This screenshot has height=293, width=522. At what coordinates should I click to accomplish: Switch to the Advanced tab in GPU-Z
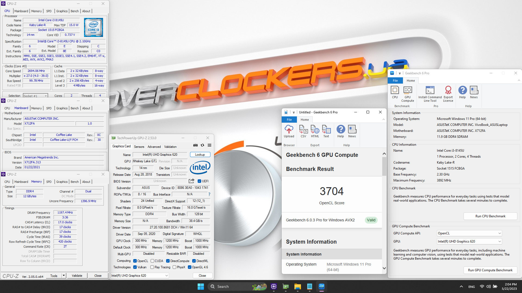click(154, 147)
